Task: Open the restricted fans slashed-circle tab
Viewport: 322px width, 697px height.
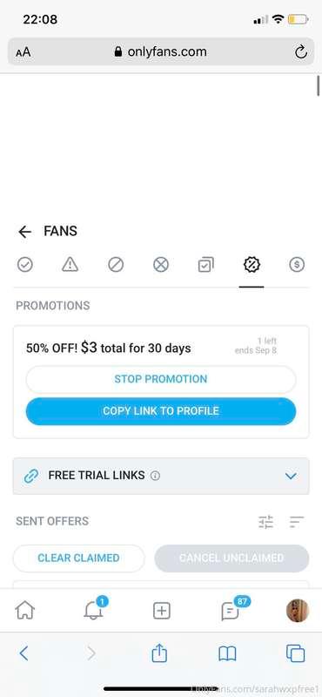Action: [116, 265]
